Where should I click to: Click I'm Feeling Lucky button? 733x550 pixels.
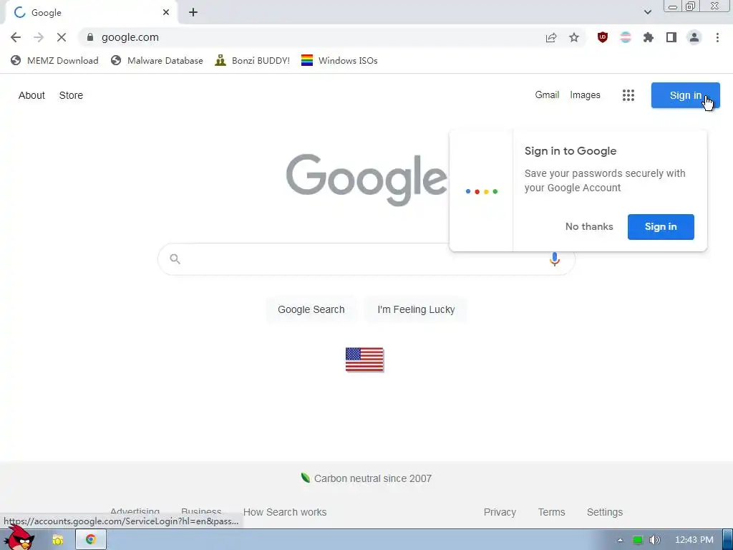click(416, 309)
